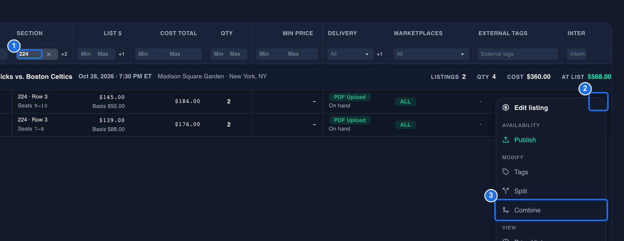Click the Min Price column header
The image size is (624, 241).
coord(297,33)
